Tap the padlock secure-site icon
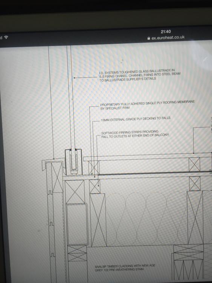212x283 pixels. [x=149, y=38]
